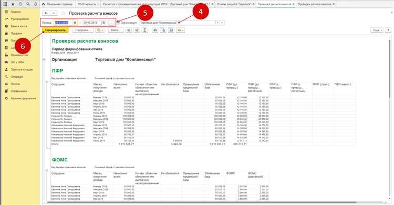Switch to Отчеты раздела "Зарплата" tab
This screenshot has height=205, width=394.
[235, 4]
